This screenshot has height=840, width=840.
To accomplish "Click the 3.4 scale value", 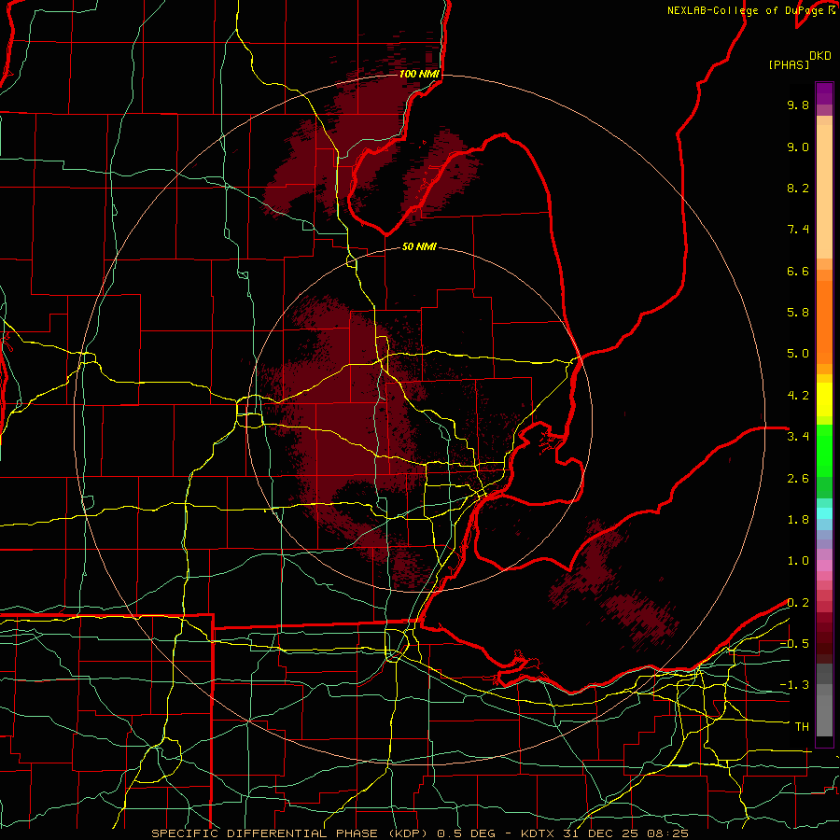I will (x=798, y=437).
